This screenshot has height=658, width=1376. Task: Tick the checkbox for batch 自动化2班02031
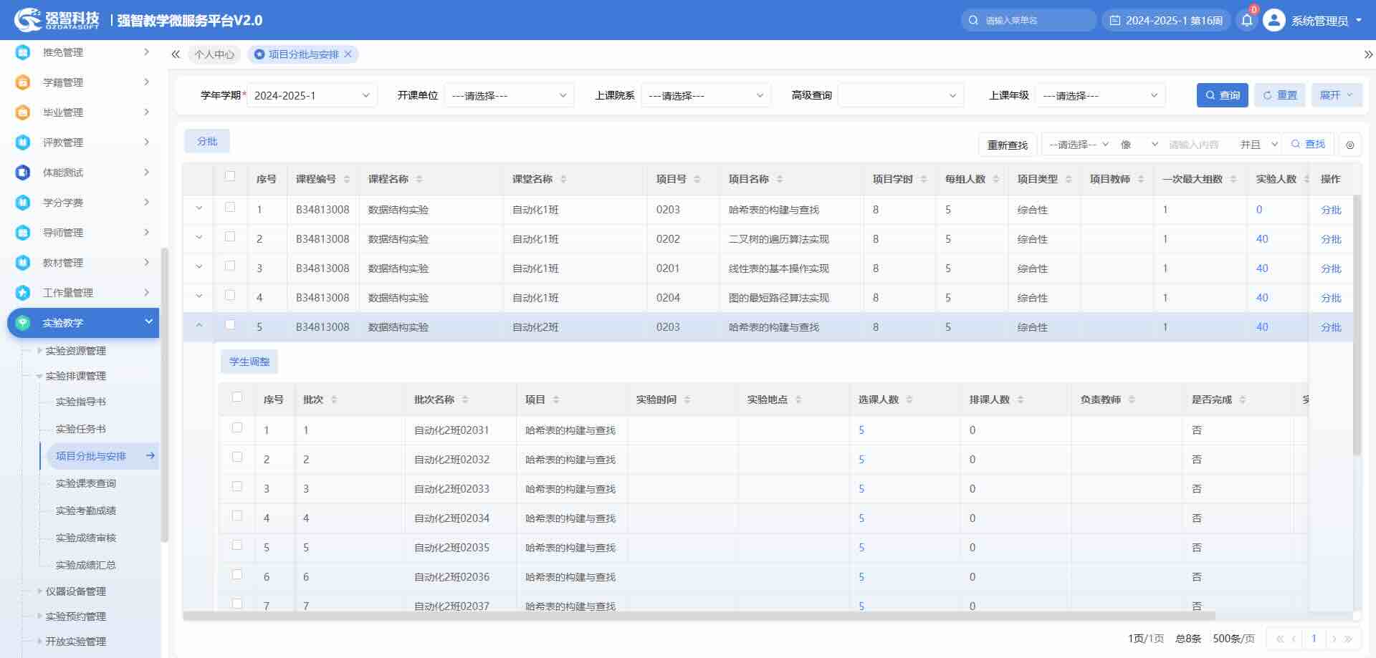click(x=237, y=428)
